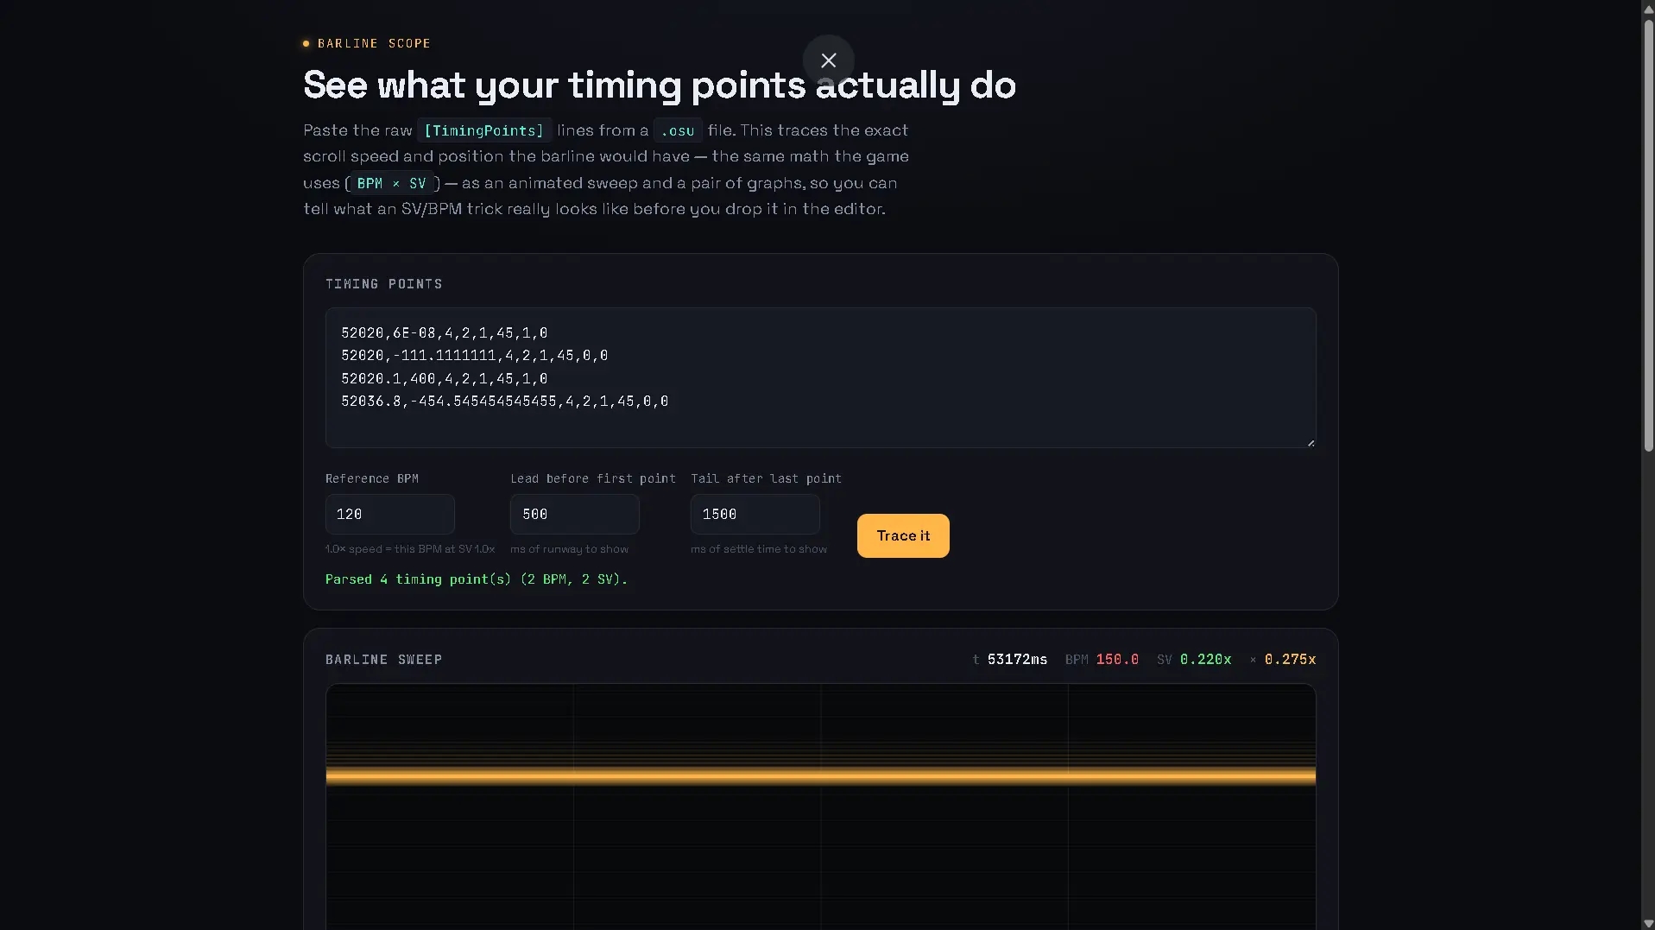Click the t 53172ms time readout

coord(1009,659)
